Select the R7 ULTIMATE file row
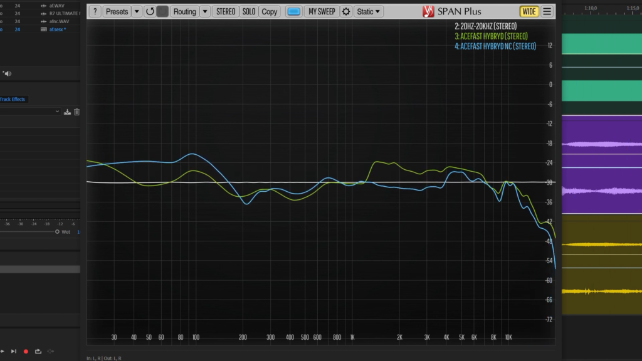 (65, 14)
